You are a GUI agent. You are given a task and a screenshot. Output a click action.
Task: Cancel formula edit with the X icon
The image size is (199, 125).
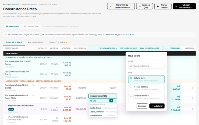click(115, 101)
